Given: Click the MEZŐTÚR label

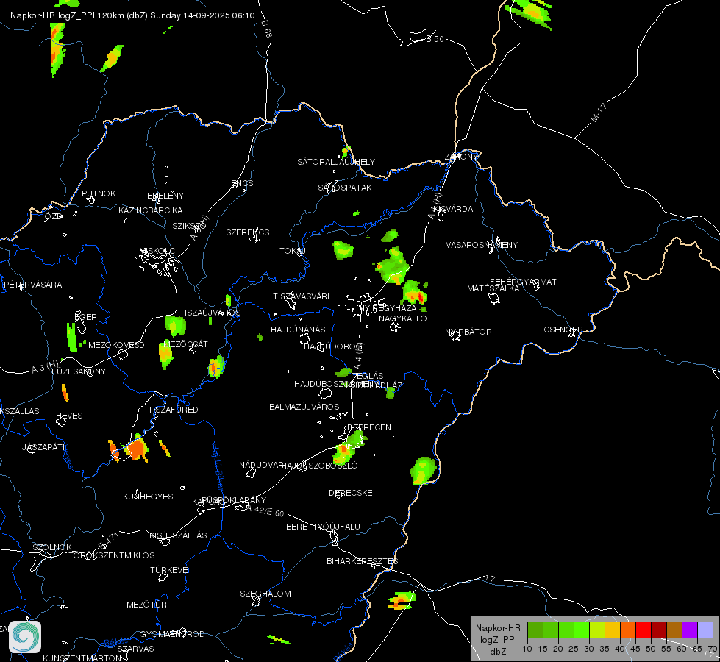Looking at the screenshot, I should [x=146, y=605].
